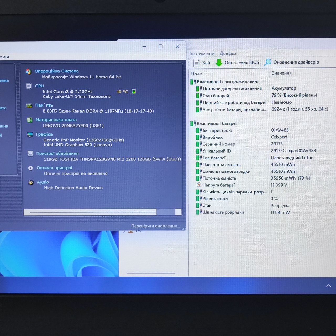Viewport: 336px width, 336px height.
Task: Expand the system tray hidden icons chevron
Action: [329, 286]
